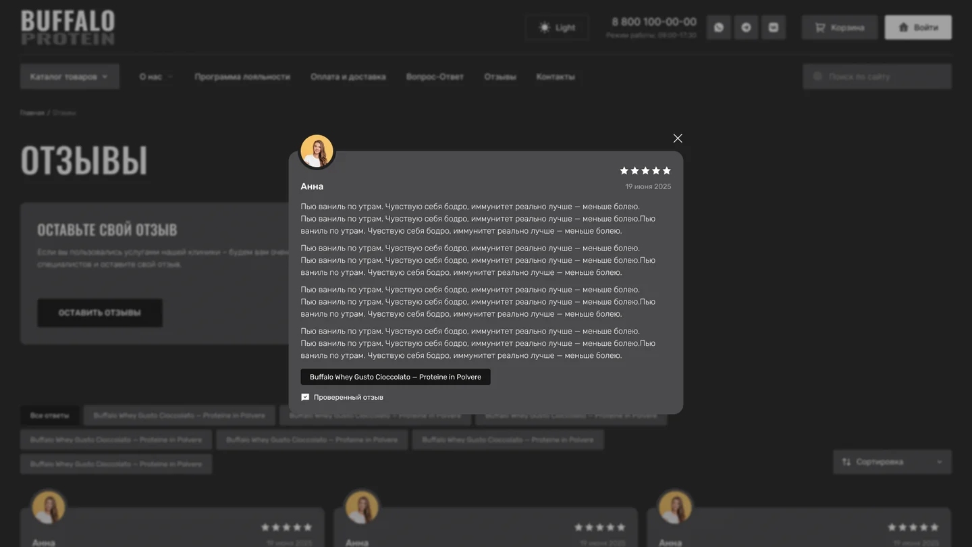Click Анна's avatar in the review popup
The image size is (972, 547).
click(x=317, y=151)
